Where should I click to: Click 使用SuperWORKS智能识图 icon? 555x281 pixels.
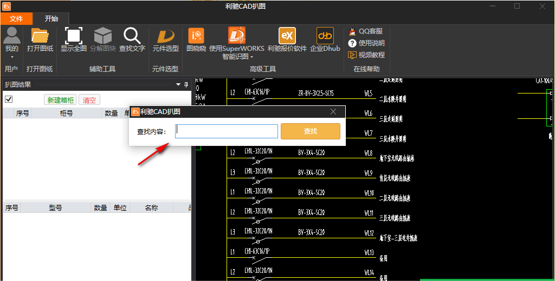point(237,36)
